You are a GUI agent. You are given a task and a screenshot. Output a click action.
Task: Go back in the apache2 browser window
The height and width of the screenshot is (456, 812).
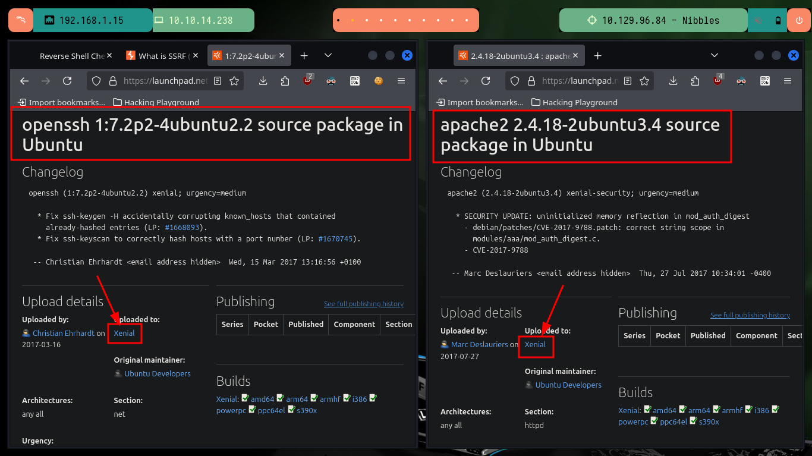(443, 81)
